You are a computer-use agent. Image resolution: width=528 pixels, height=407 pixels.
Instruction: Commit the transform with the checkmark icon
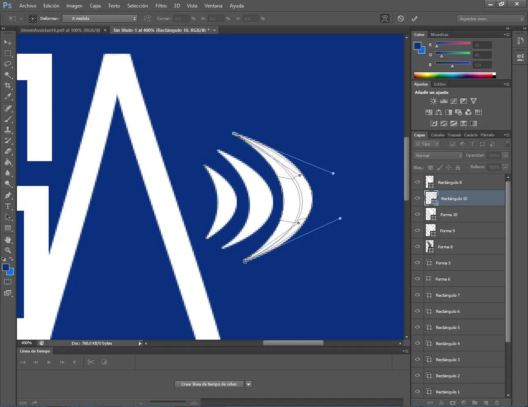(414, 19)
